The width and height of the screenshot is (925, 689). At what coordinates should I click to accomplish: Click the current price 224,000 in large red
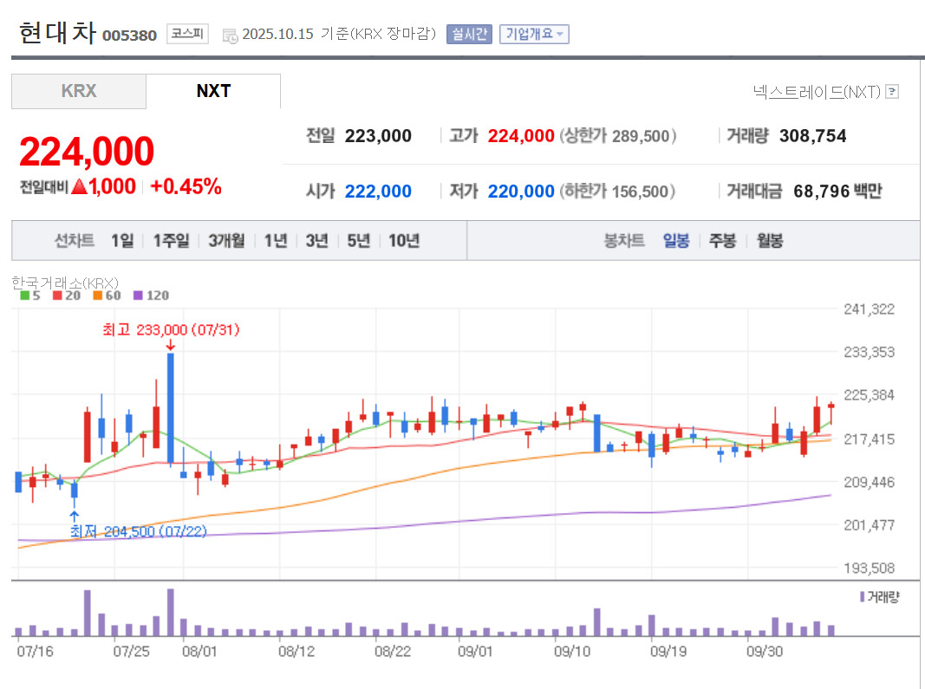click(x=87, y=152)
